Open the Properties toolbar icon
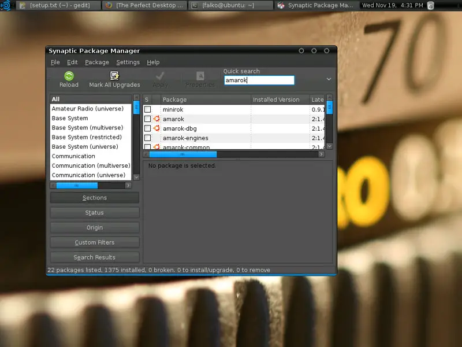Screen dimensions: 462x347 coord(200,76)
